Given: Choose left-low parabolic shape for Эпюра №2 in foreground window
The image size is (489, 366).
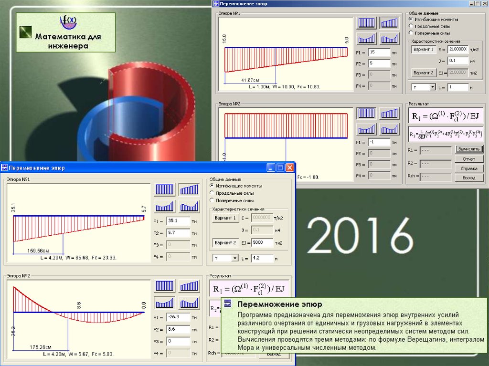Looking at the screenshot, I should coord(164,303).
